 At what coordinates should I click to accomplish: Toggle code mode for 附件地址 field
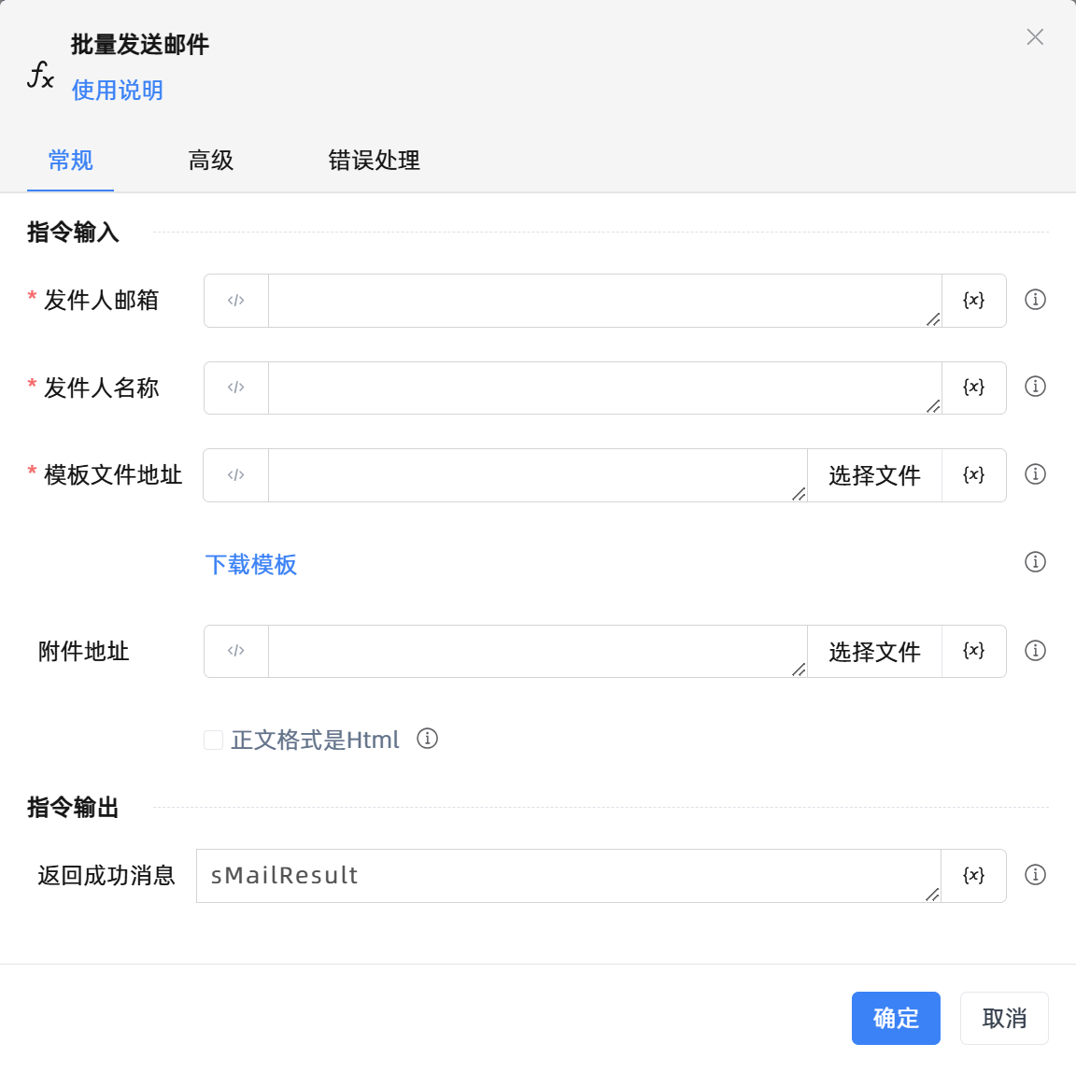click(236, 651)
